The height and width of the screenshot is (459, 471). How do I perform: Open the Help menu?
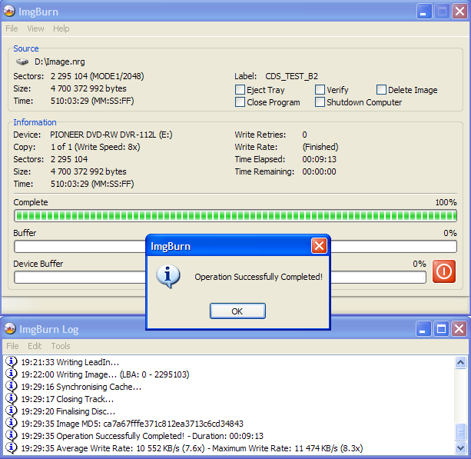(61, 28)
